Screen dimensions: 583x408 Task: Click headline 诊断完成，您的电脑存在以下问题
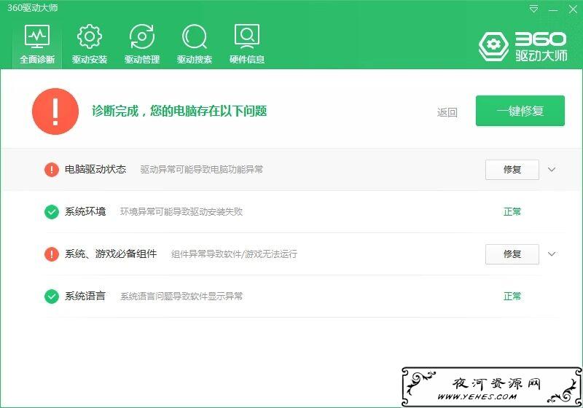pyautogui.click(x=179, y=111)
